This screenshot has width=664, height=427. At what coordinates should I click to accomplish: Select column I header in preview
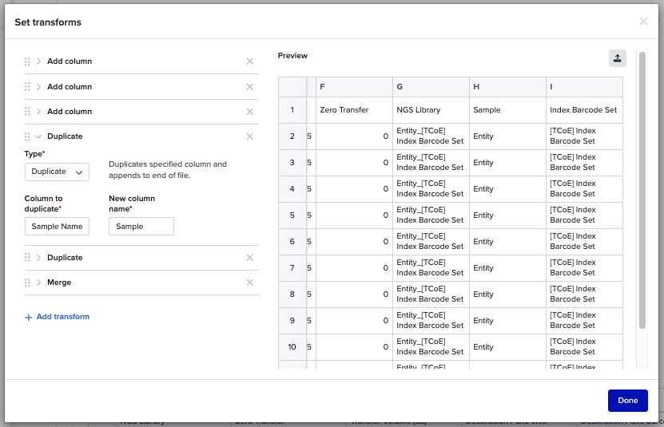click(x=584, y=87)
